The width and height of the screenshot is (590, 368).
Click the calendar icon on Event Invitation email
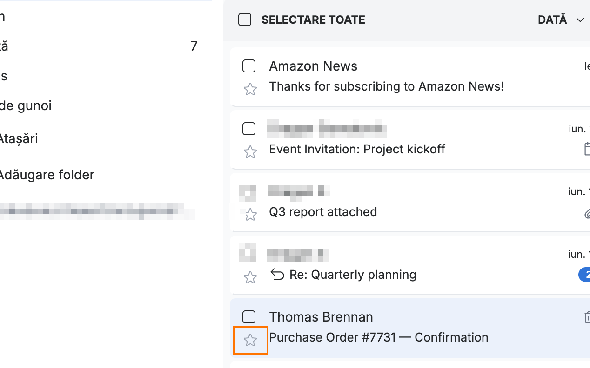pos(587,149)
